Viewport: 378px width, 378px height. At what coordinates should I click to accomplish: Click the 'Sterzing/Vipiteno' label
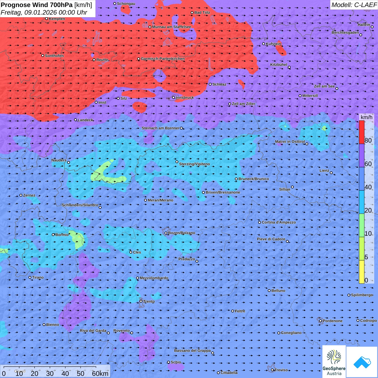coord(194,164)
